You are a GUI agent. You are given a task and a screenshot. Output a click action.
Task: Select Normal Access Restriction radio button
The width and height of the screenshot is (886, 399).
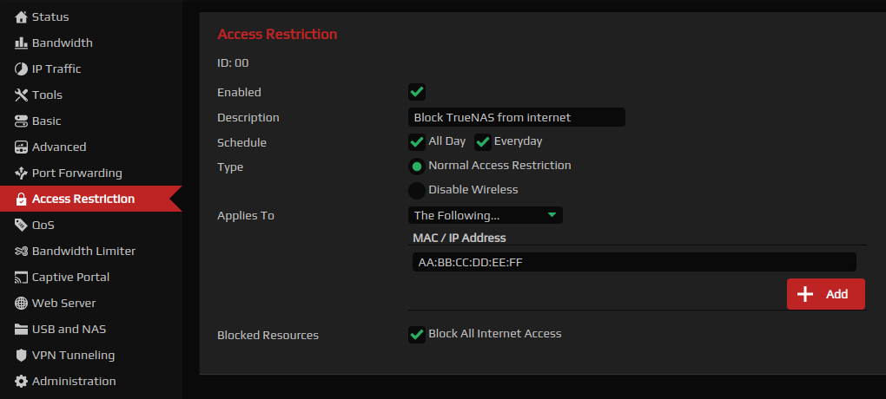[416, 167]
